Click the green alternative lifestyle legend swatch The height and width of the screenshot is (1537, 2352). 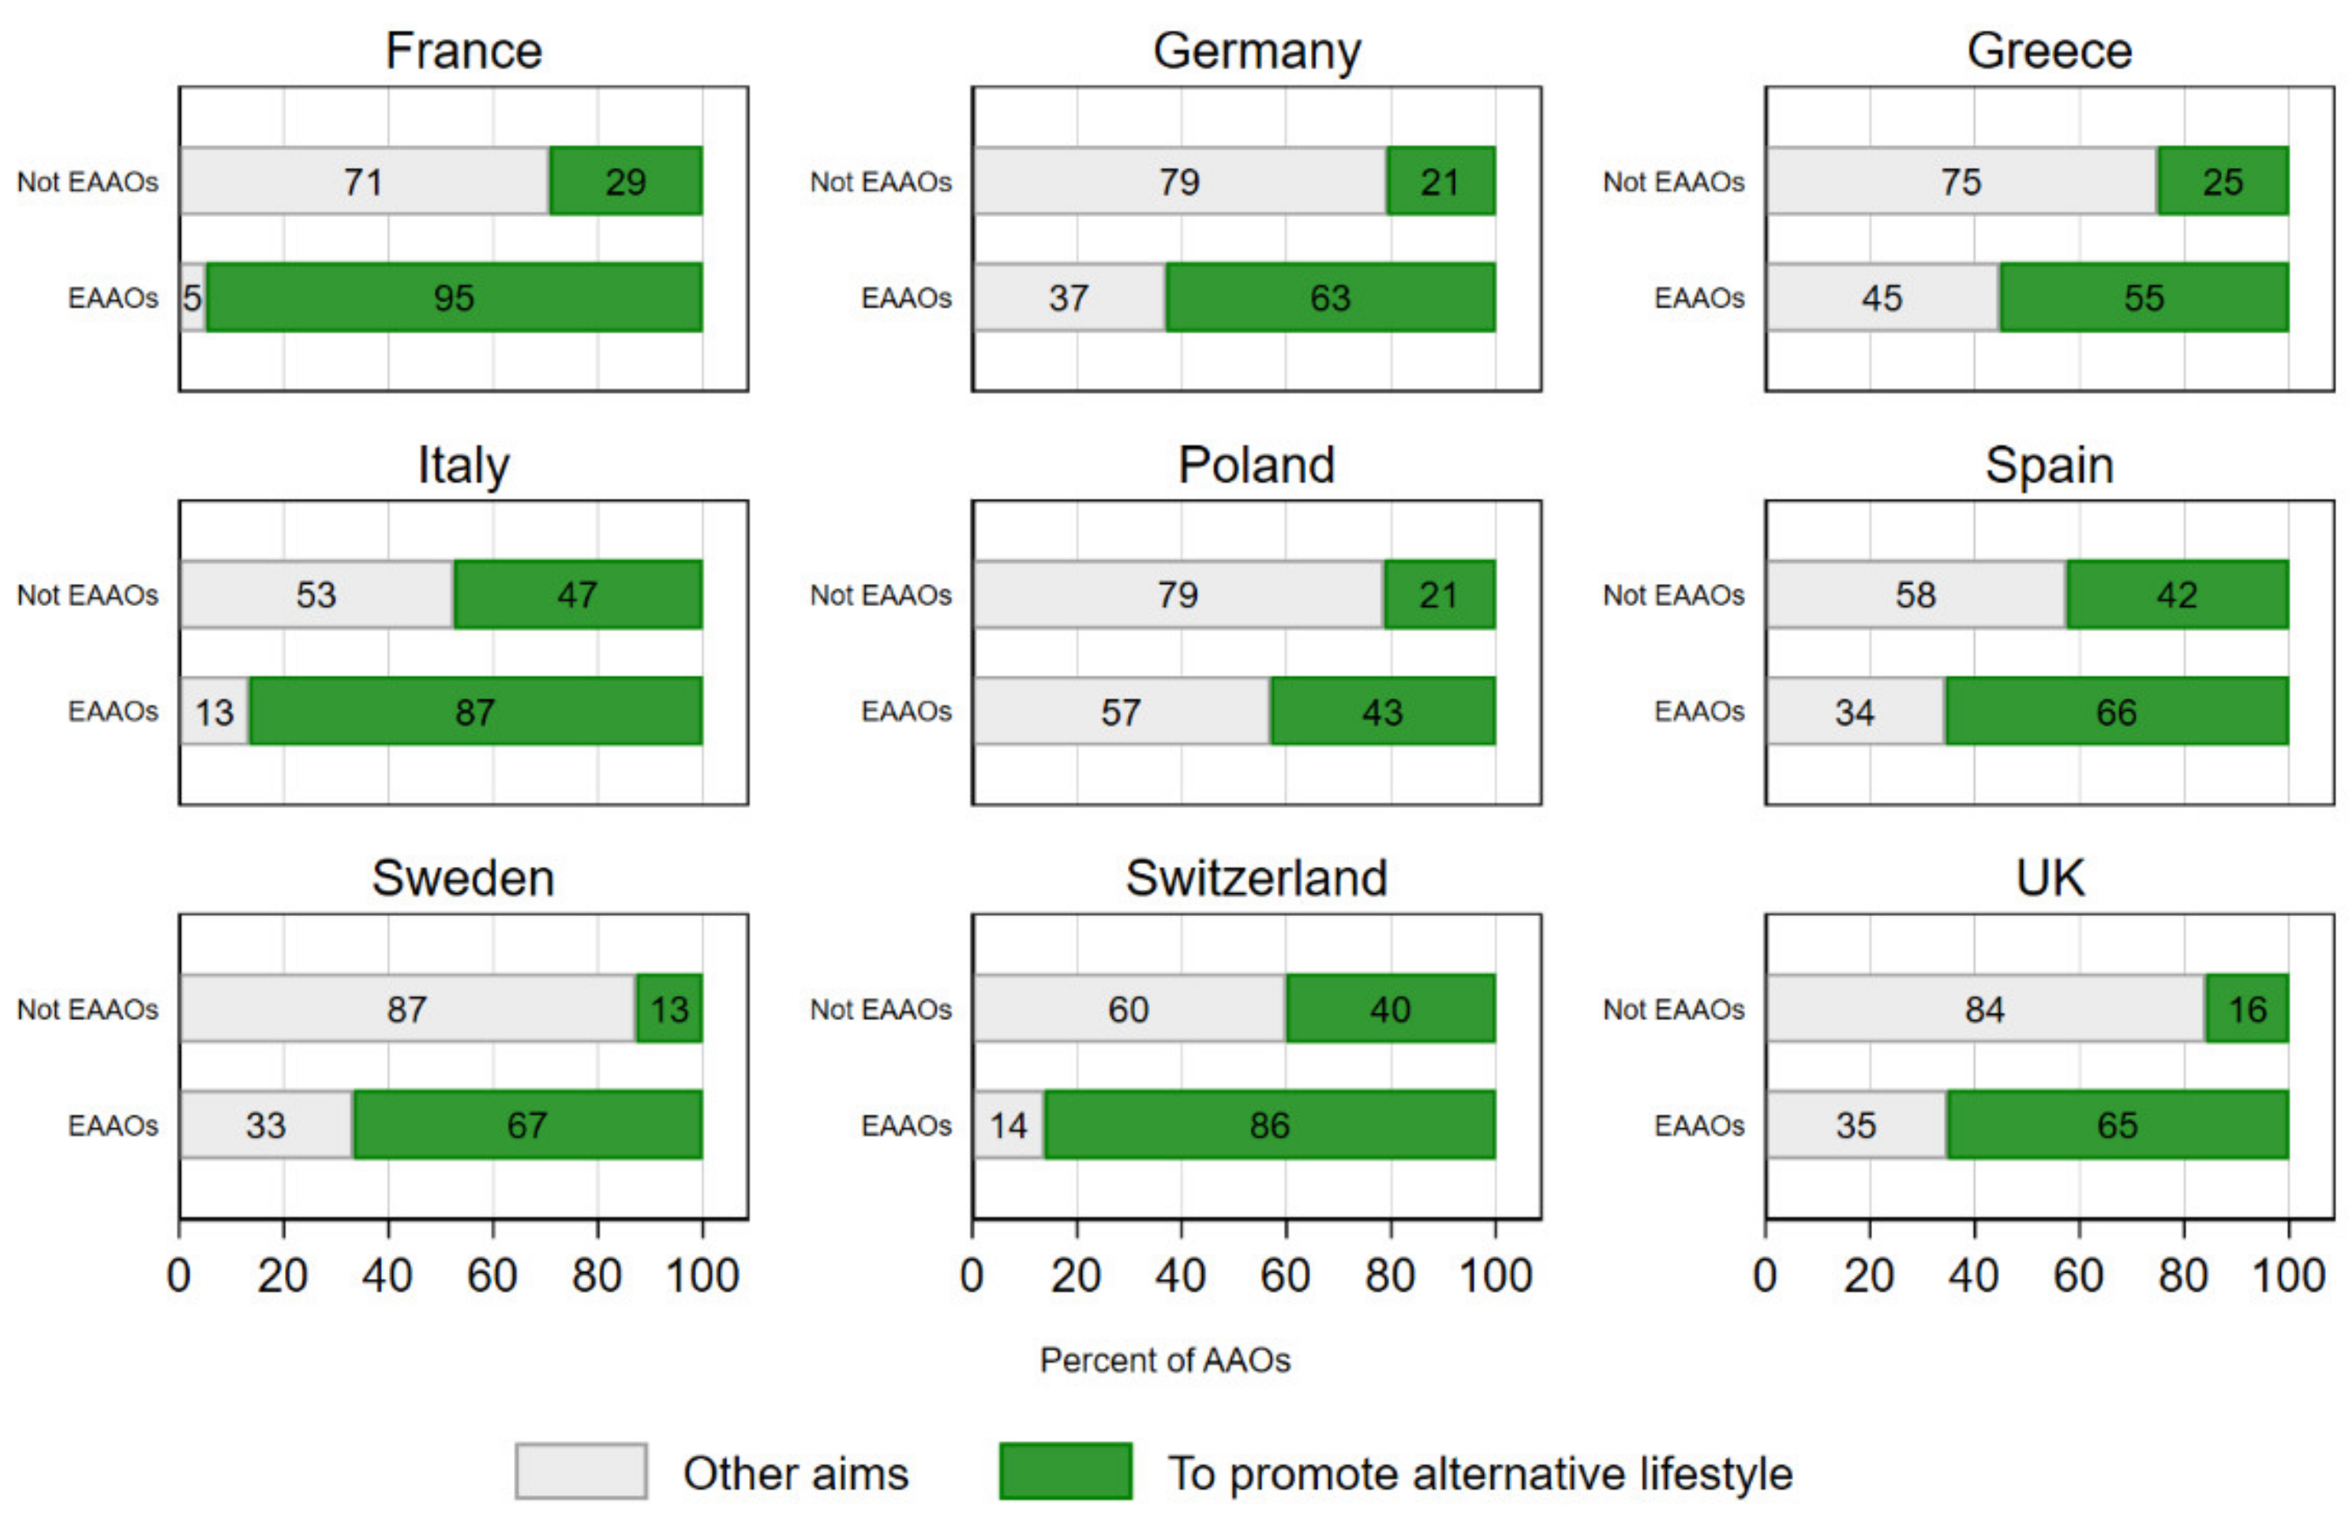click(1065, 1472)
